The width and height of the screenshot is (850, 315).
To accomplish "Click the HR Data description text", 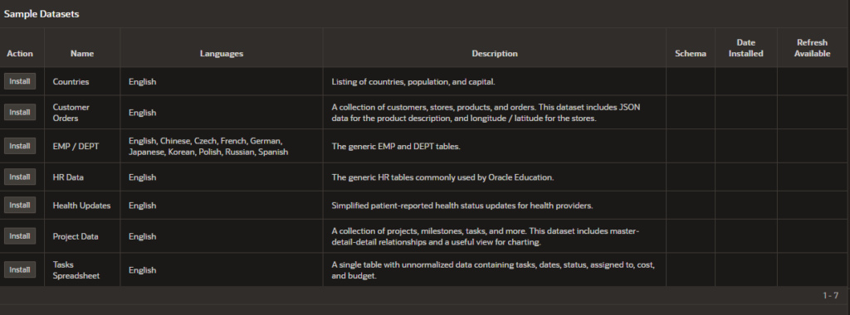I will point(443,177).
